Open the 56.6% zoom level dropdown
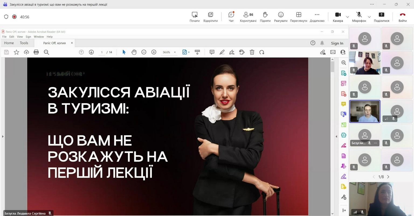 pyautogui.click(x=175, y=52)
